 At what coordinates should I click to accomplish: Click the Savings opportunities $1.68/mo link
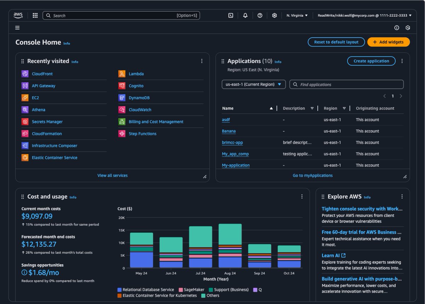[40, 272]
